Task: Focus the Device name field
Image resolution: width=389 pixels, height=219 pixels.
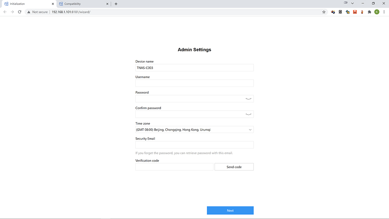Action: coord(194,68)
